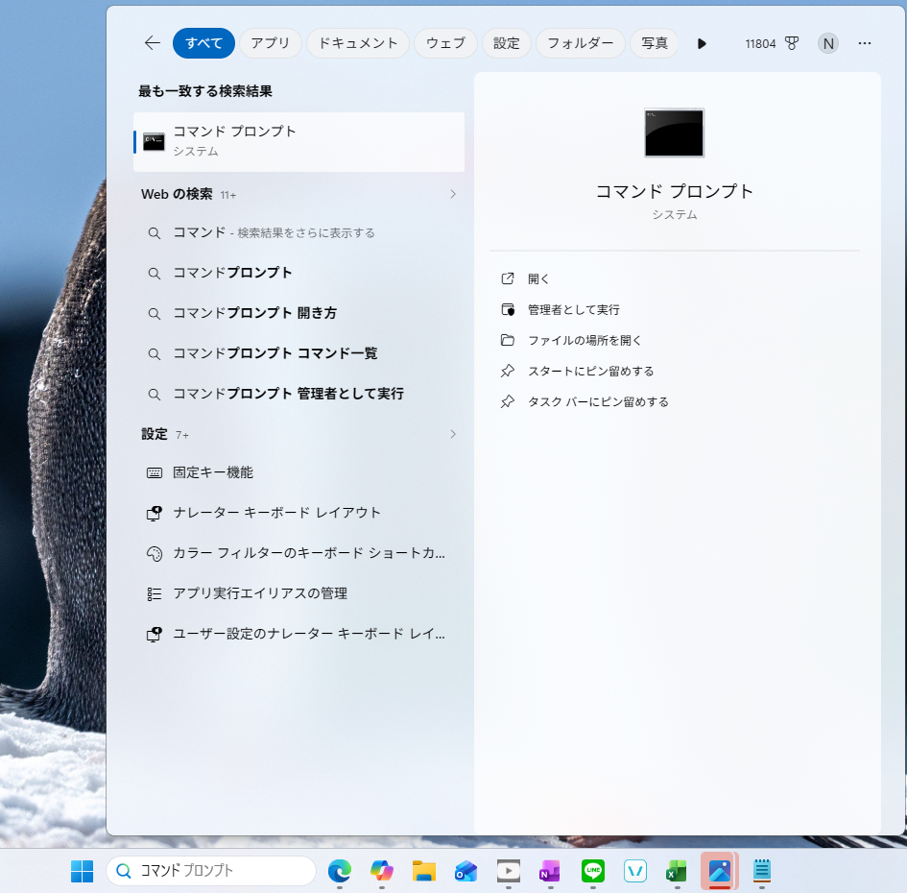
Task: Click the Windows Start button
Action: click(82, 871)
